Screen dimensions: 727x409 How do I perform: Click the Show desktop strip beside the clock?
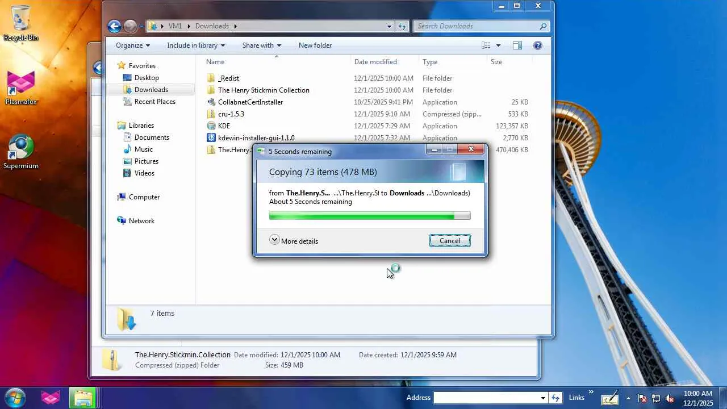click(x=722, y=398)
